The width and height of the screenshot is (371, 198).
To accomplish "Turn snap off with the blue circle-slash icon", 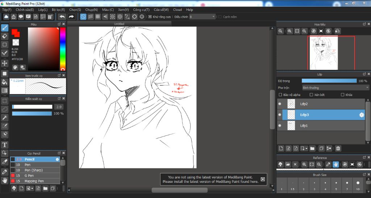I will pos(83,17).
